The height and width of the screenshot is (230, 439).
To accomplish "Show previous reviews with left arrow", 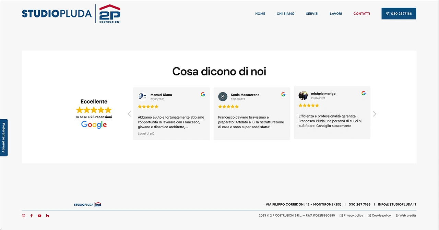I will (129, 114).
